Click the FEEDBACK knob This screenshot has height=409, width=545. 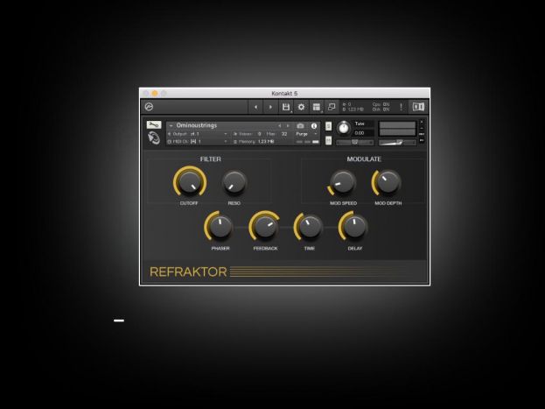point(265,227)
